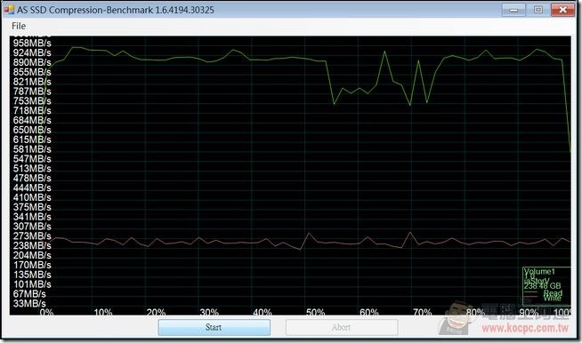
Task: Minimize the AS SSD benchmark window
Action: tap(513, 10)
